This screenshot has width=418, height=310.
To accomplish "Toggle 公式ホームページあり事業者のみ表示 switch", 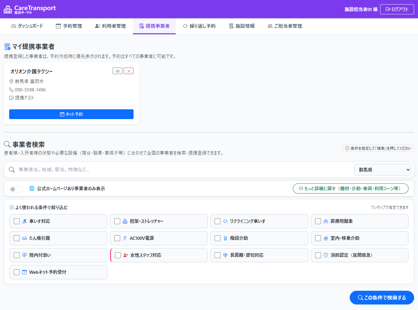I will click(16, 189).
